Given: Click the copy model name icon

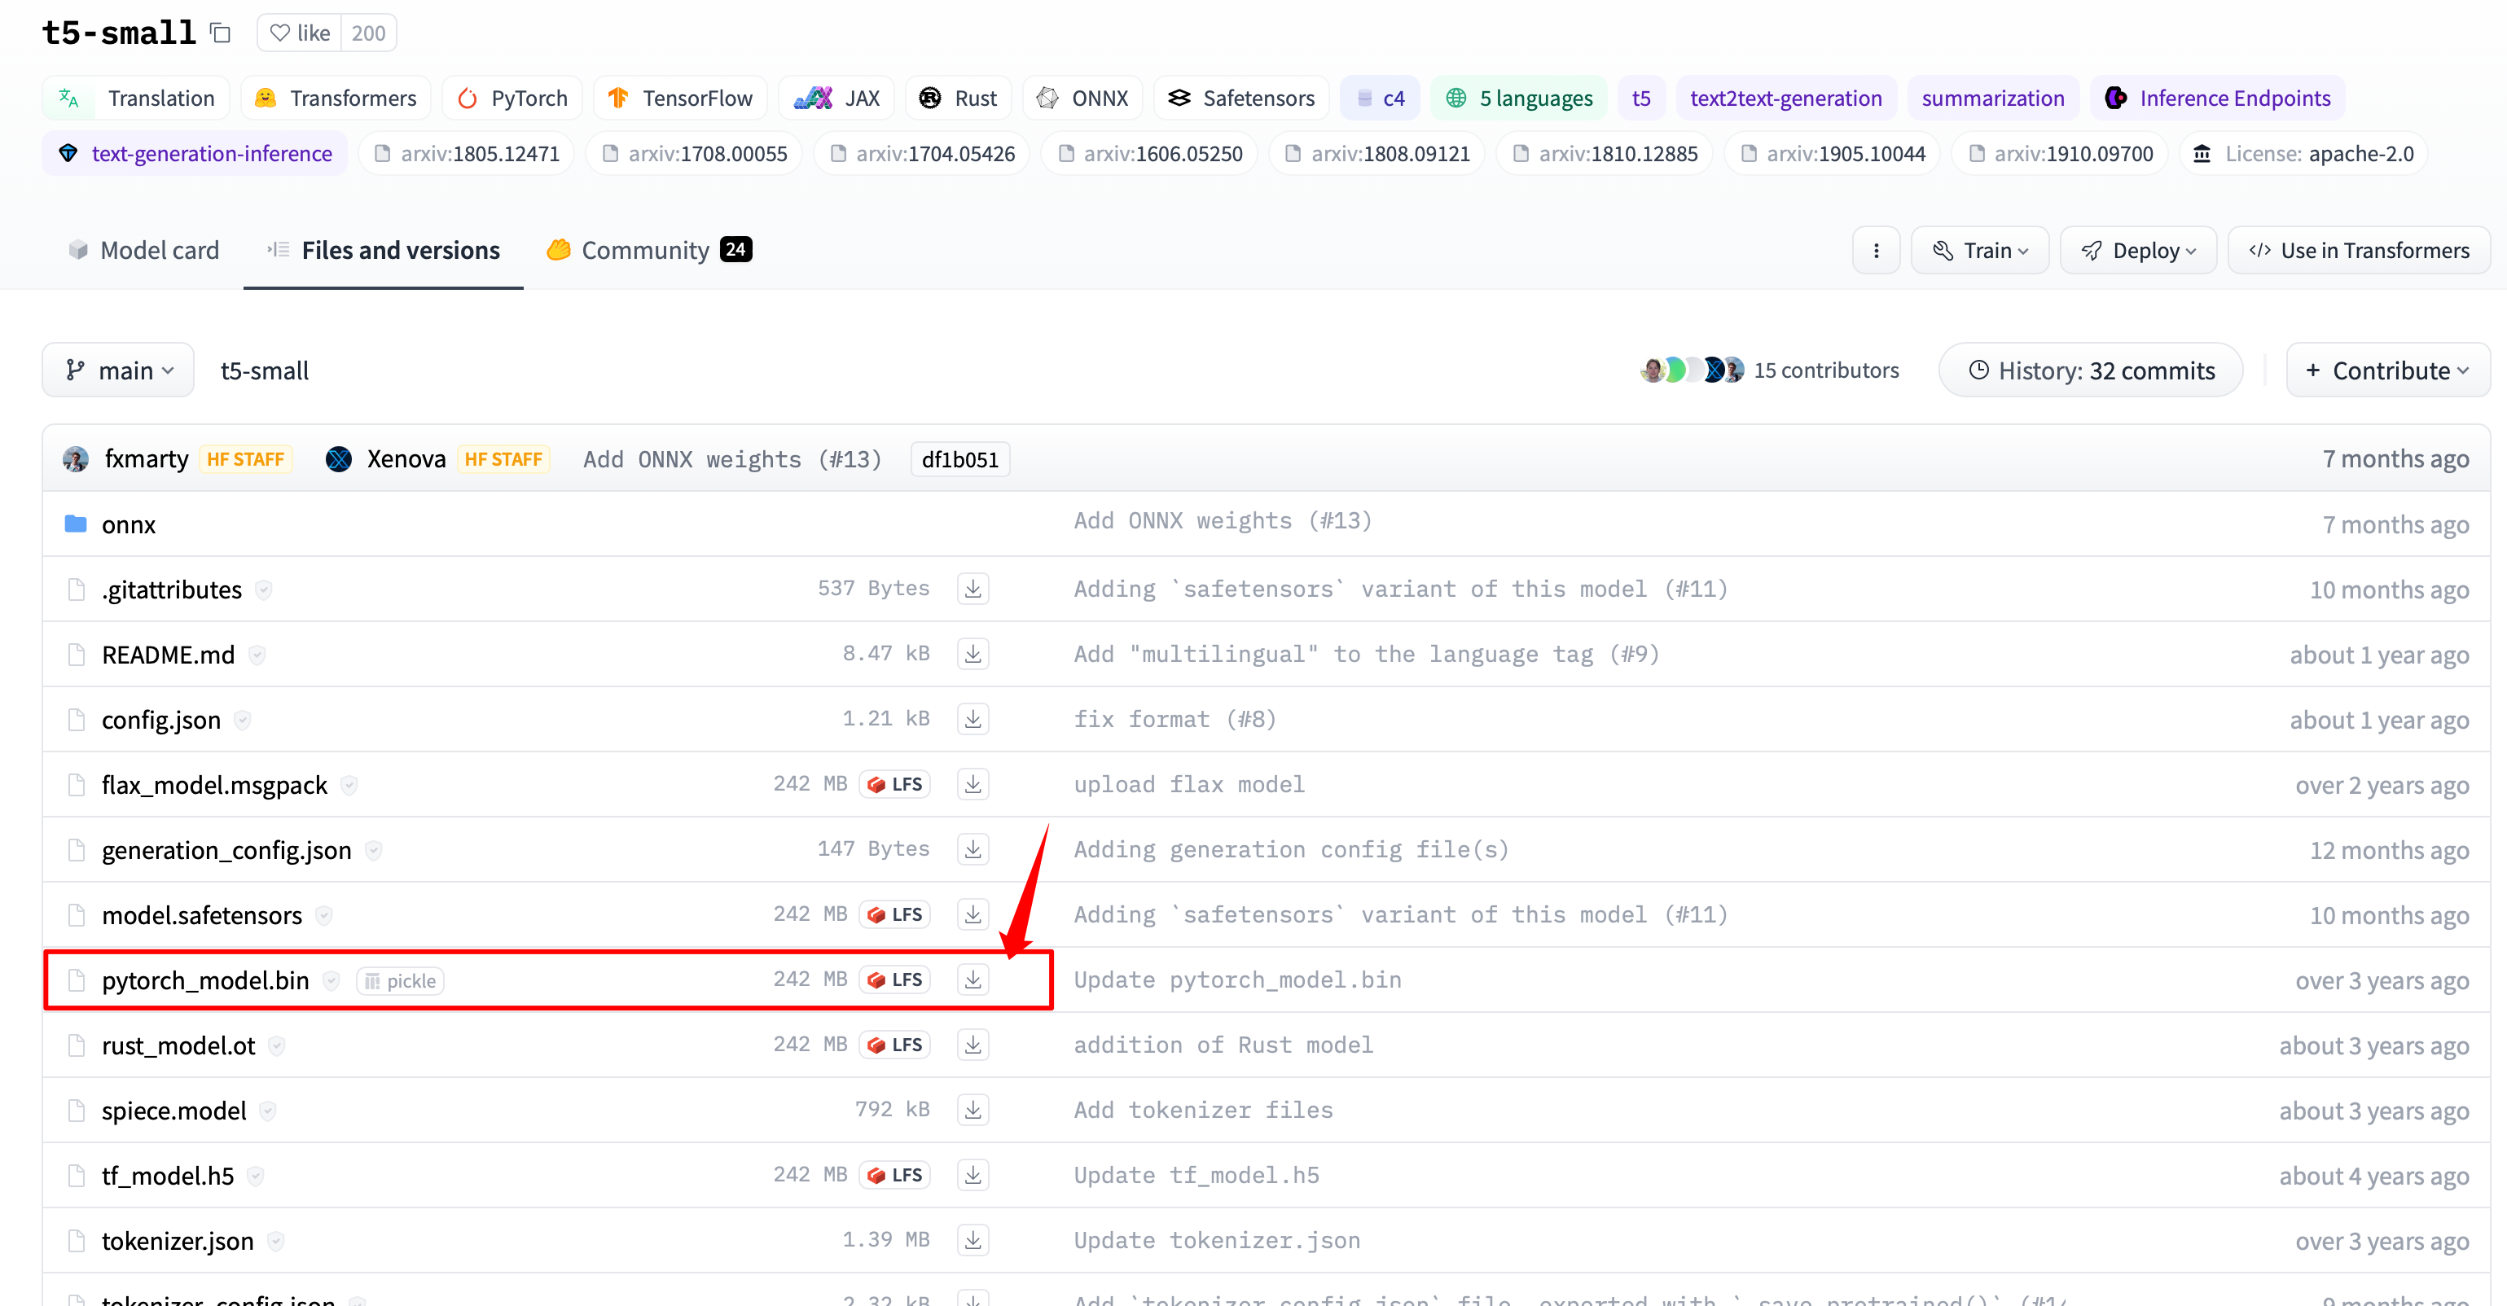Looking at the screenshot, I should point(221,33).
